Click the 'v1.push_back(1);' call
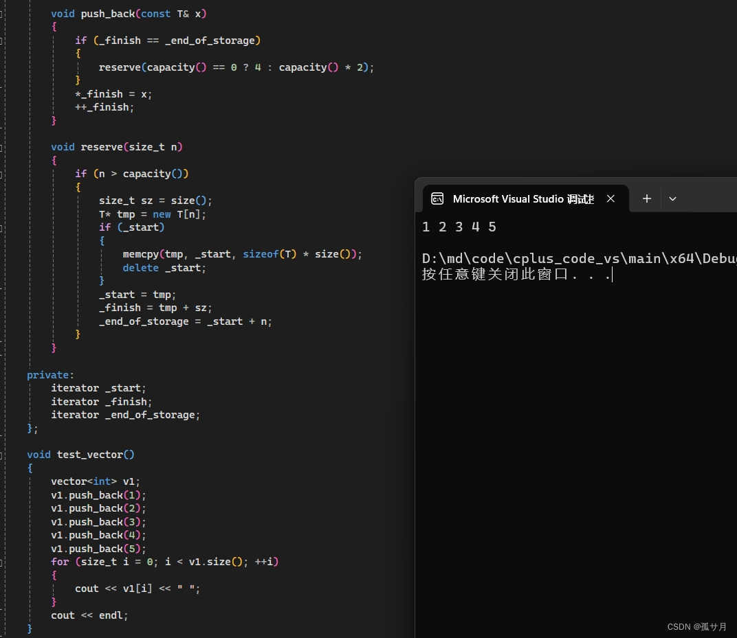 [99, 495]
